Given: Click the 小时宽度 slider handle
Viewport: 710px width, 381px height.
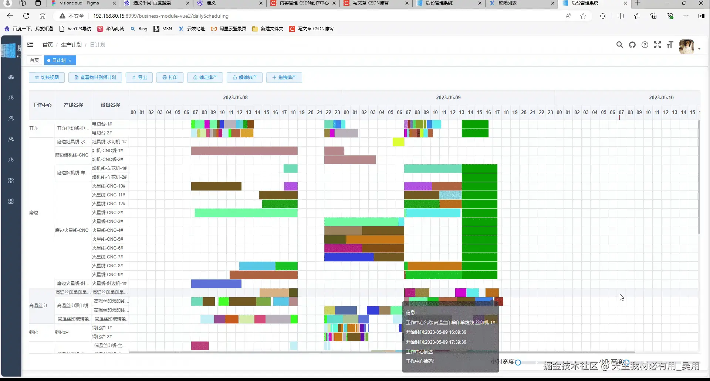Looking at the screenshot, I should [x=518, y=363].
